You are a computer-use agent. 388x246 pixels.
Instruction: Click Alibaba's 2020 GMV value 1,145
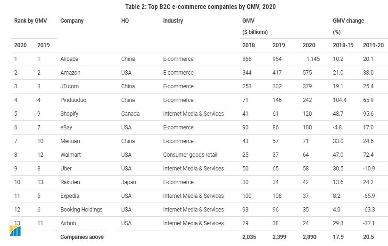312,59
